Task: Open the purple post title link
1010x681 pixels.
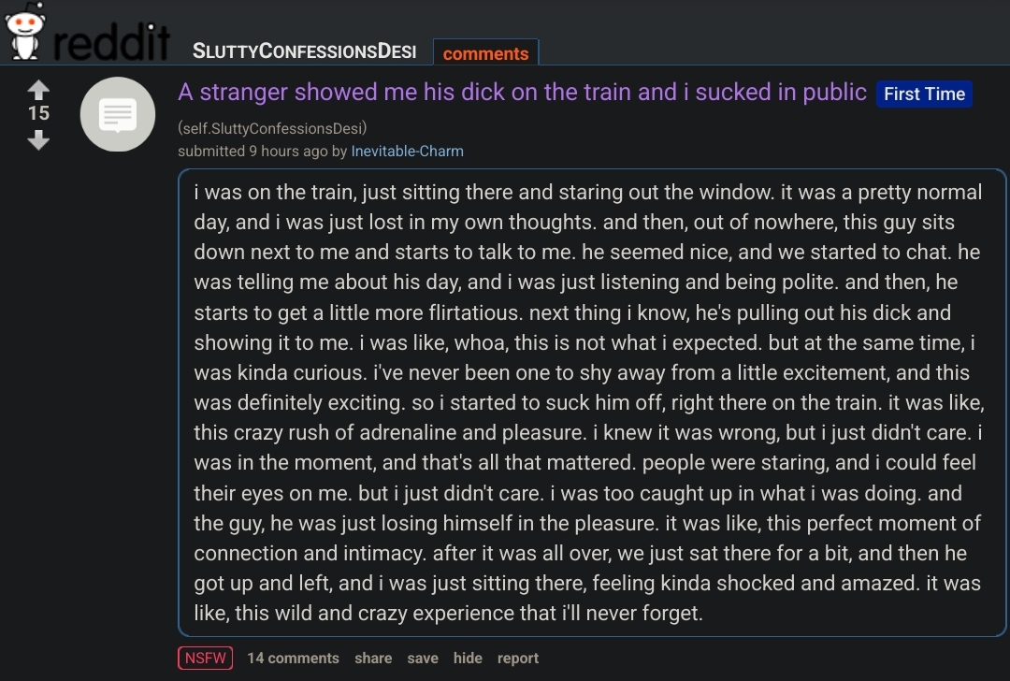Action: [x=523, y=92]
